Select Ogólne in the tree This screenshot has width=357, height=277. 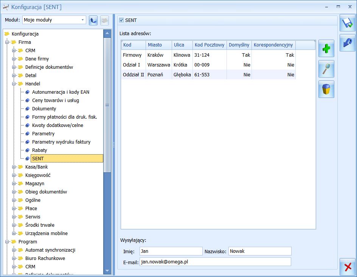(33, 200)
